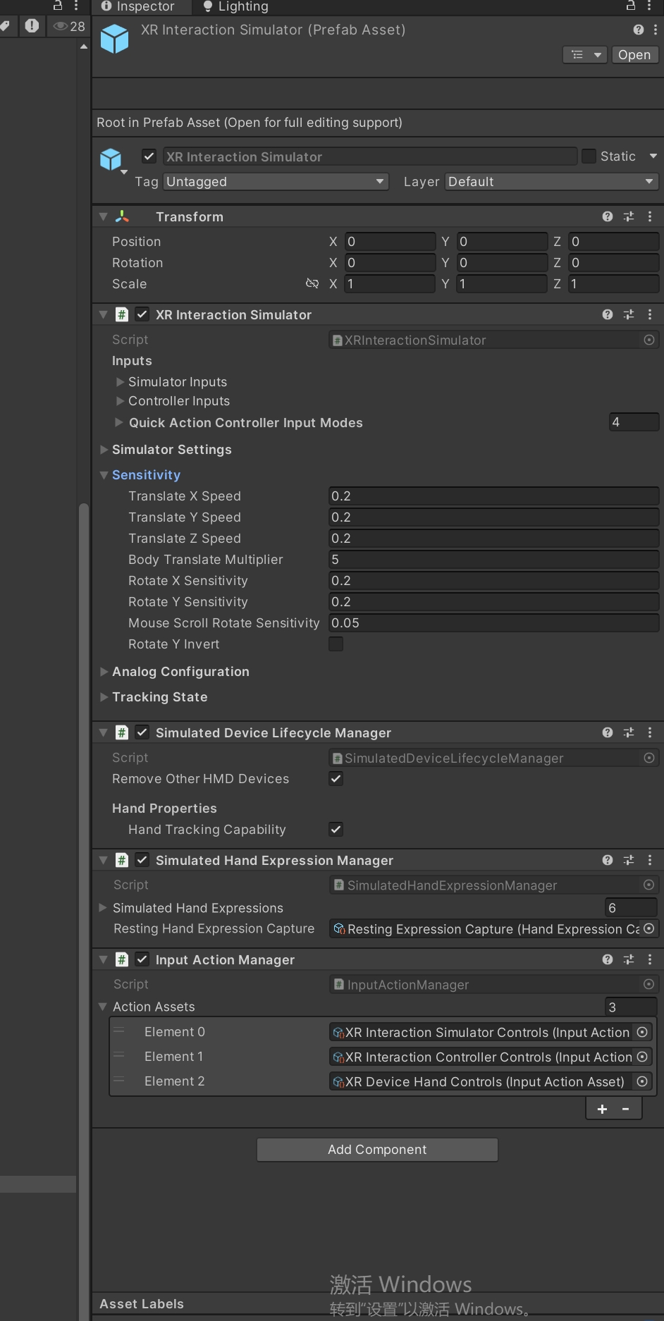This screenshot has width=664, height=1321.
Task: Open XR Interaction Simulator component help icon
Action: coord(608,314)
